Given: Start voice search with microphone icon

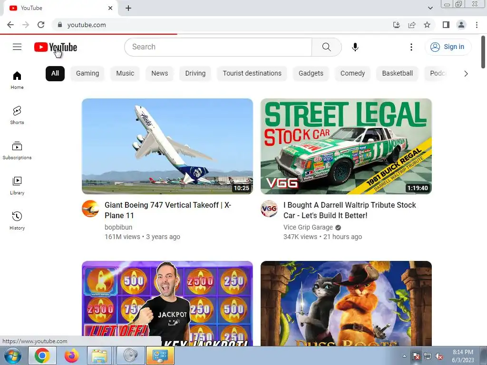Looking at the screenshot, I should pyautogui.click(x=355, y=47).
